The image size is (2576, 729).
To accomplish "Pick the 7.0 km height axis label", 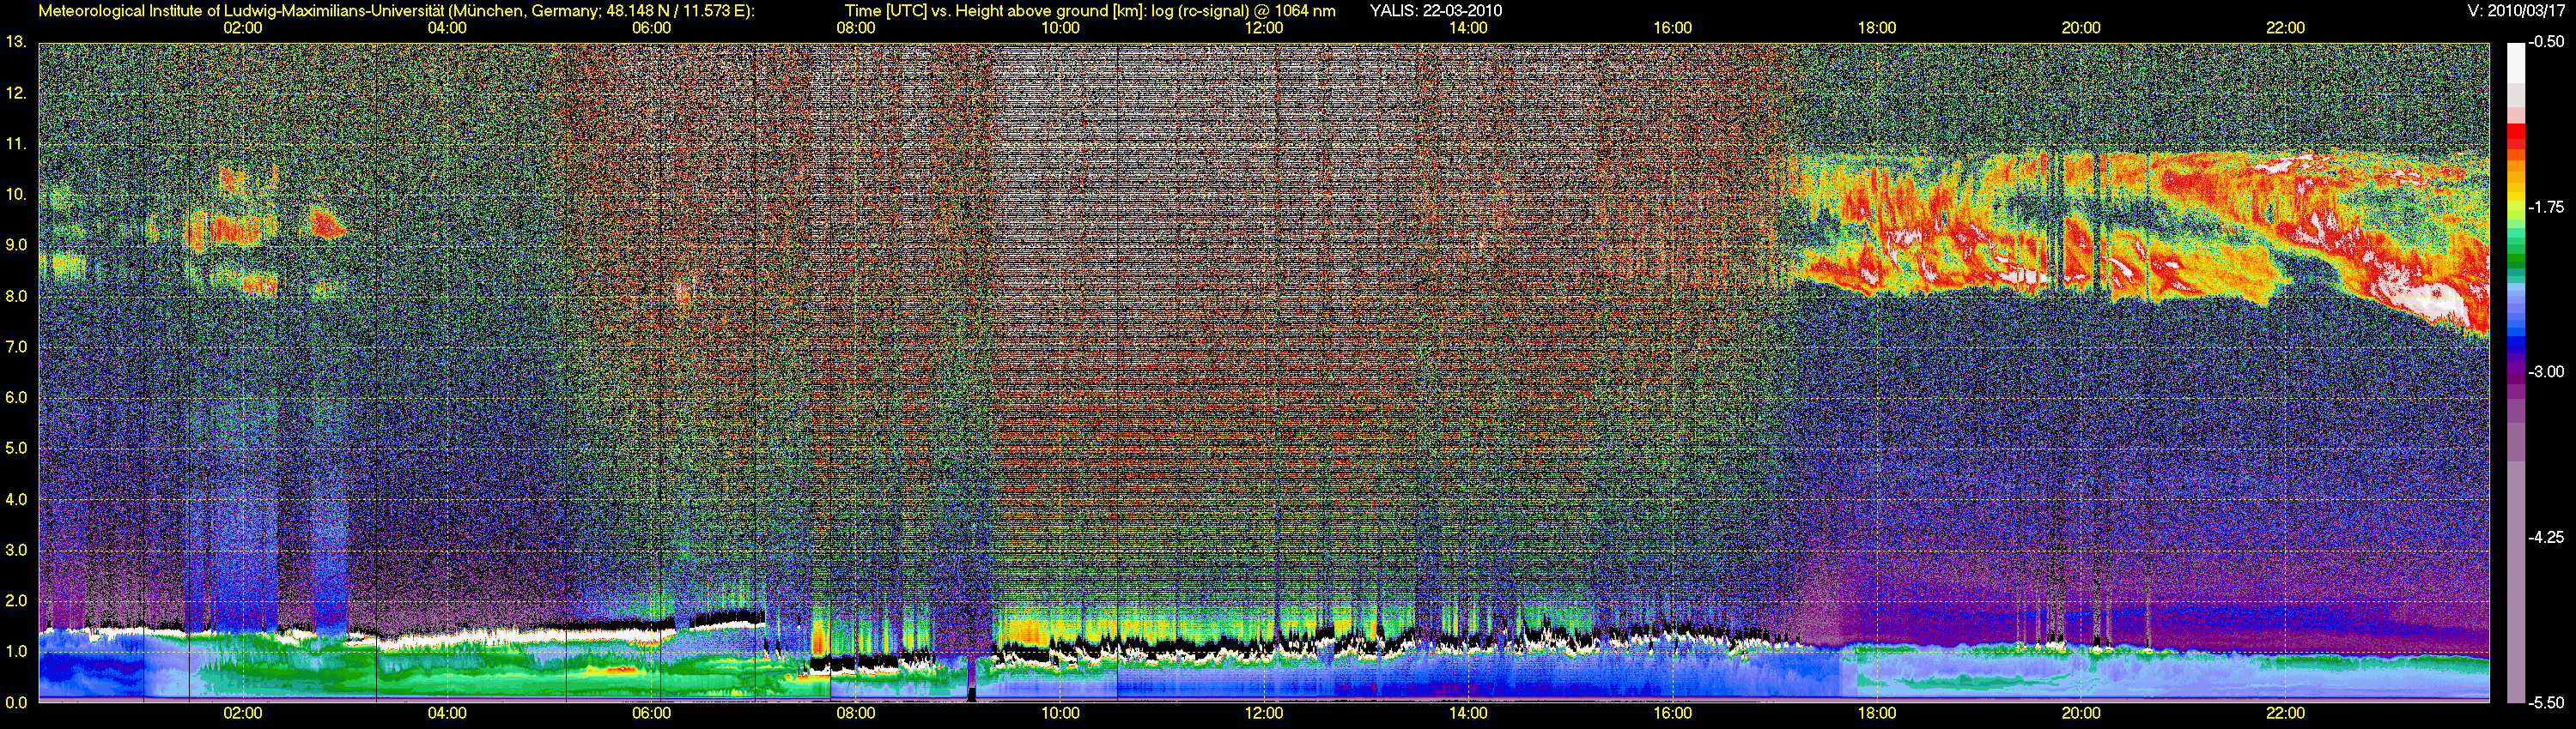I will 16,346.
